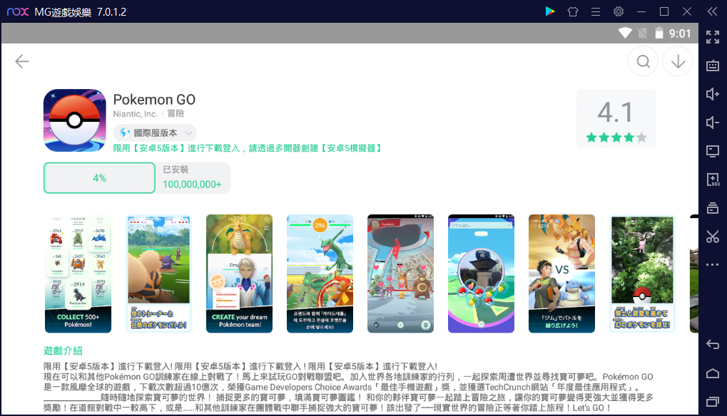Open the hamburger menu in title bar
This screenshot has height=416, width=727.
click(596, 11)
